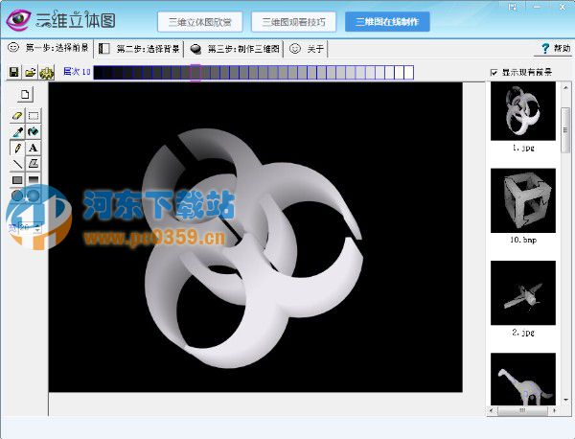Screen dimensions: 575x439
Task: Select the Text tool
Action: [34, 148]
